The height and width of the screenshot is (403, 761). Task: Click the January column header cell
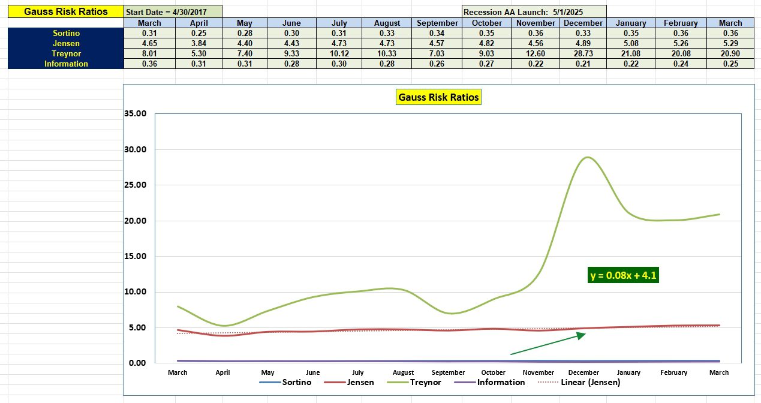coord(630,23)
